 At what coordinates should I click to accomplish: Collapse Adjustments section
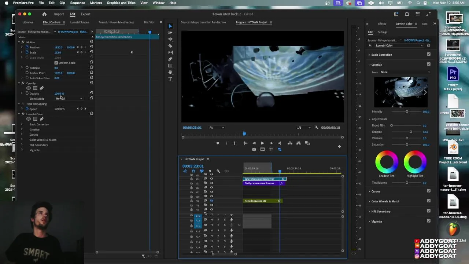click(x=369, y=119)
